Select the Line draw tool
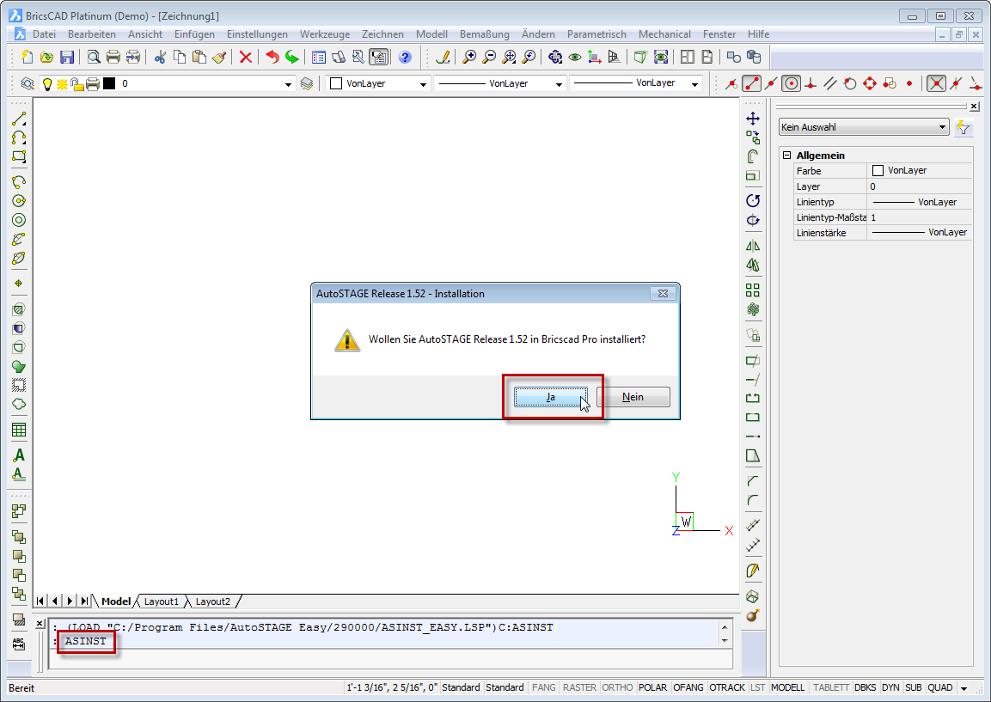The height and width of the screenshot is (702, 991). 18,119
